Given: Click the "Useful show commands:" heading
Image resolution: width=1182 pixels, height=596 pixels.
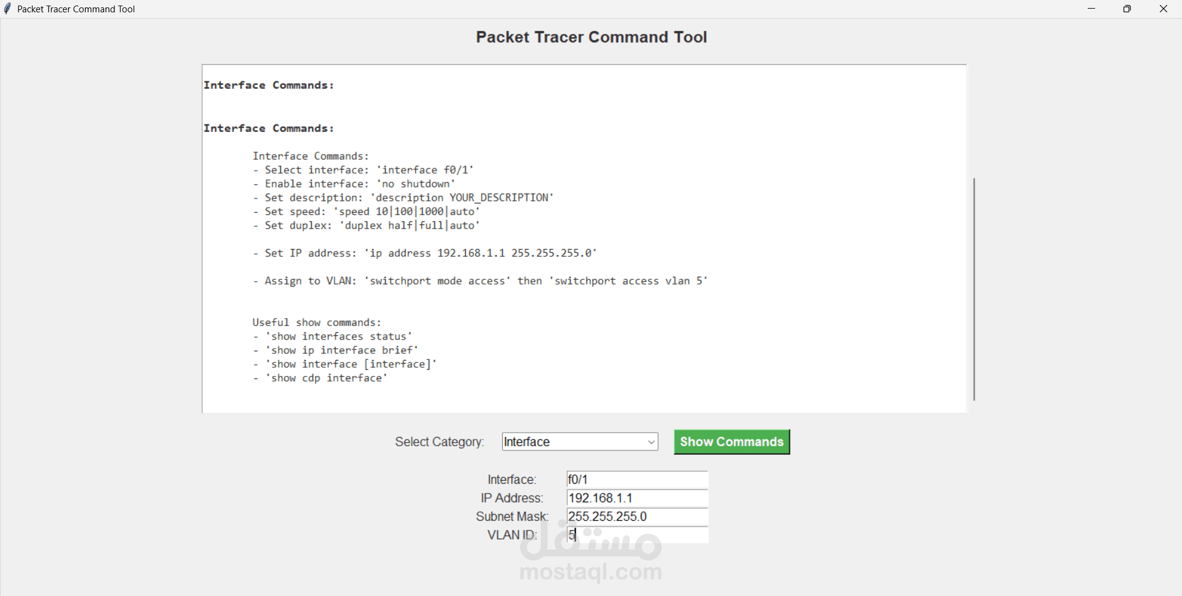Looking at the screenshot, I should 317,322.
